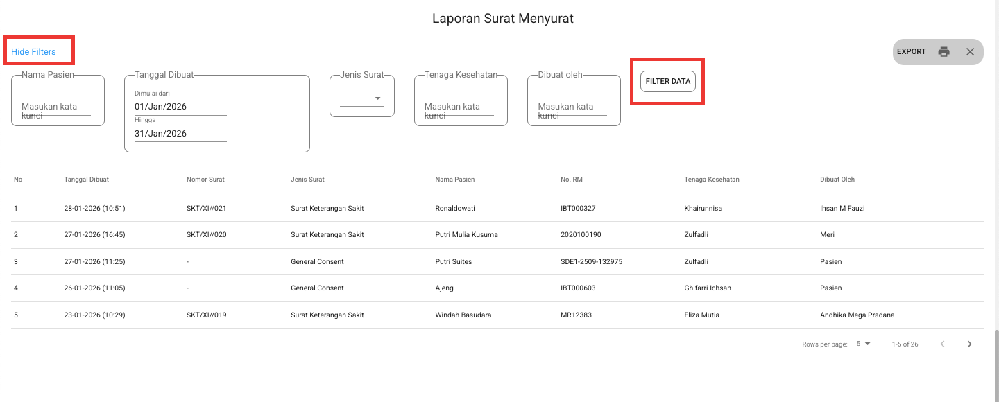This screenshot has width=999, height=402.
Task: Open the Rows per page dropdown
Action: 863,344
